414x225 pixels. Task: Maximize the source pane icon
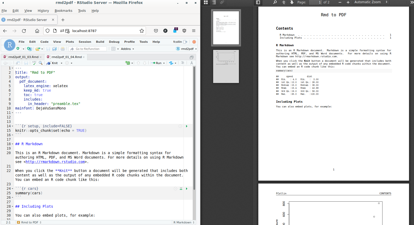(192, 57)
